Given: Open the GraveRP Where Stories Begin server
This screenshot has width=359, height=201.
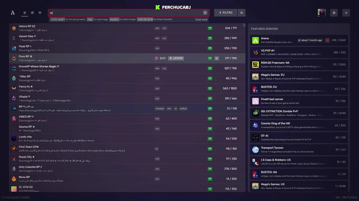Looking at the screenshot, I should click(x=127, y=68).
